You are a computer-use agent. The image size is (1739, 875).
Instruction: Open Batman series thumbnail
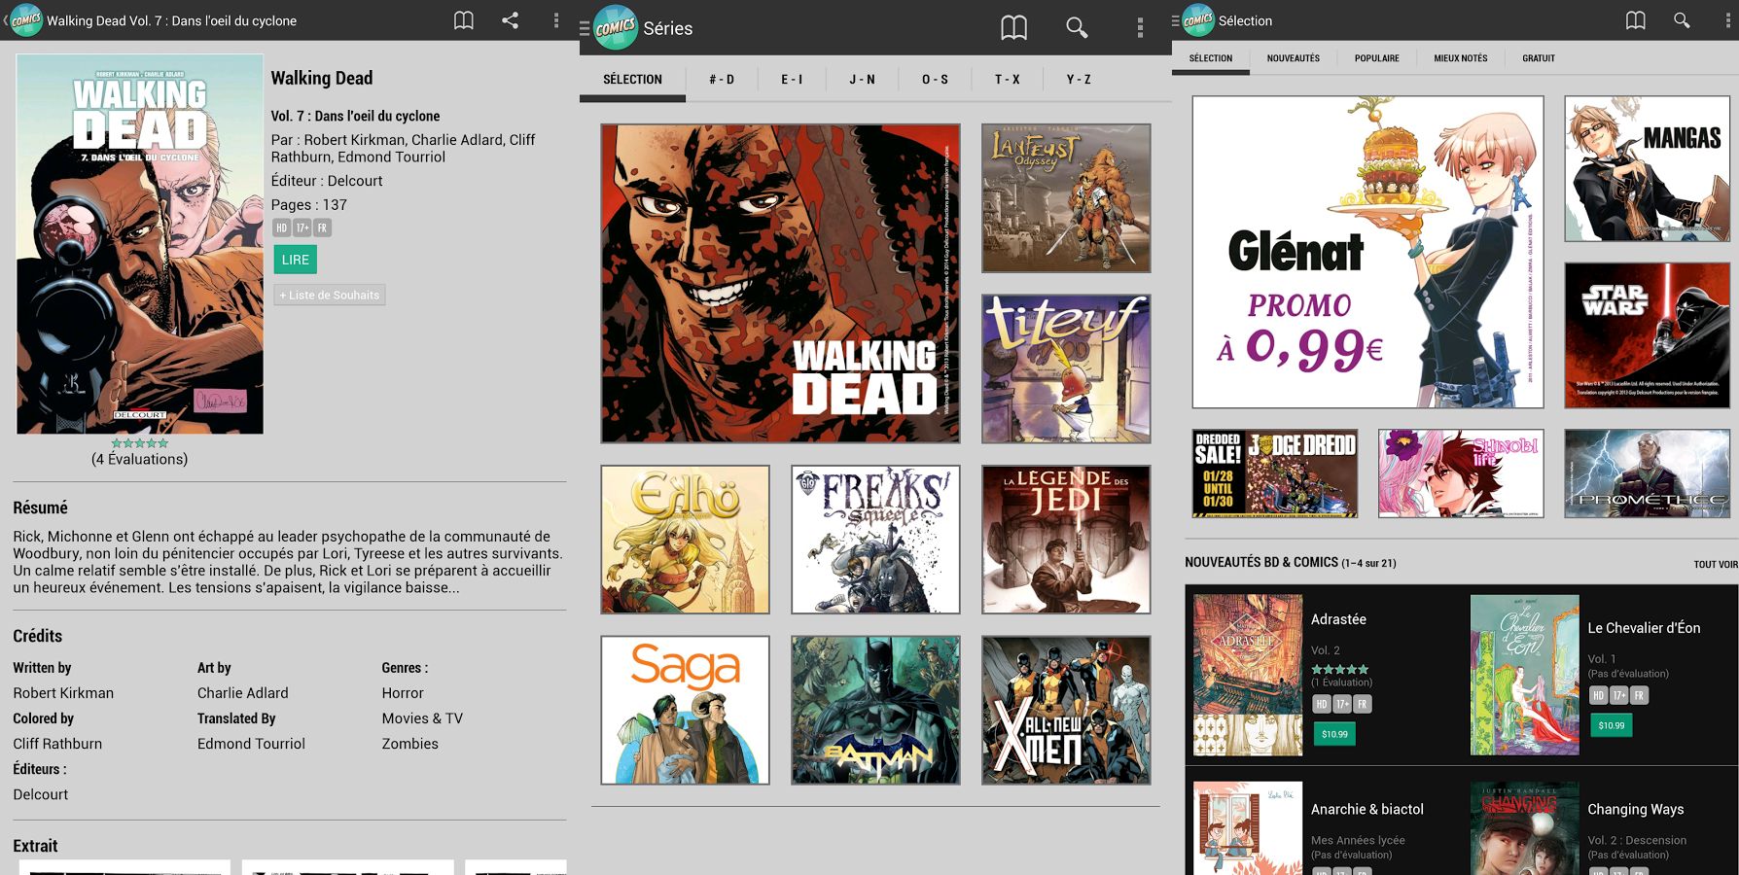pyautogui.click(x=875, y=711)
